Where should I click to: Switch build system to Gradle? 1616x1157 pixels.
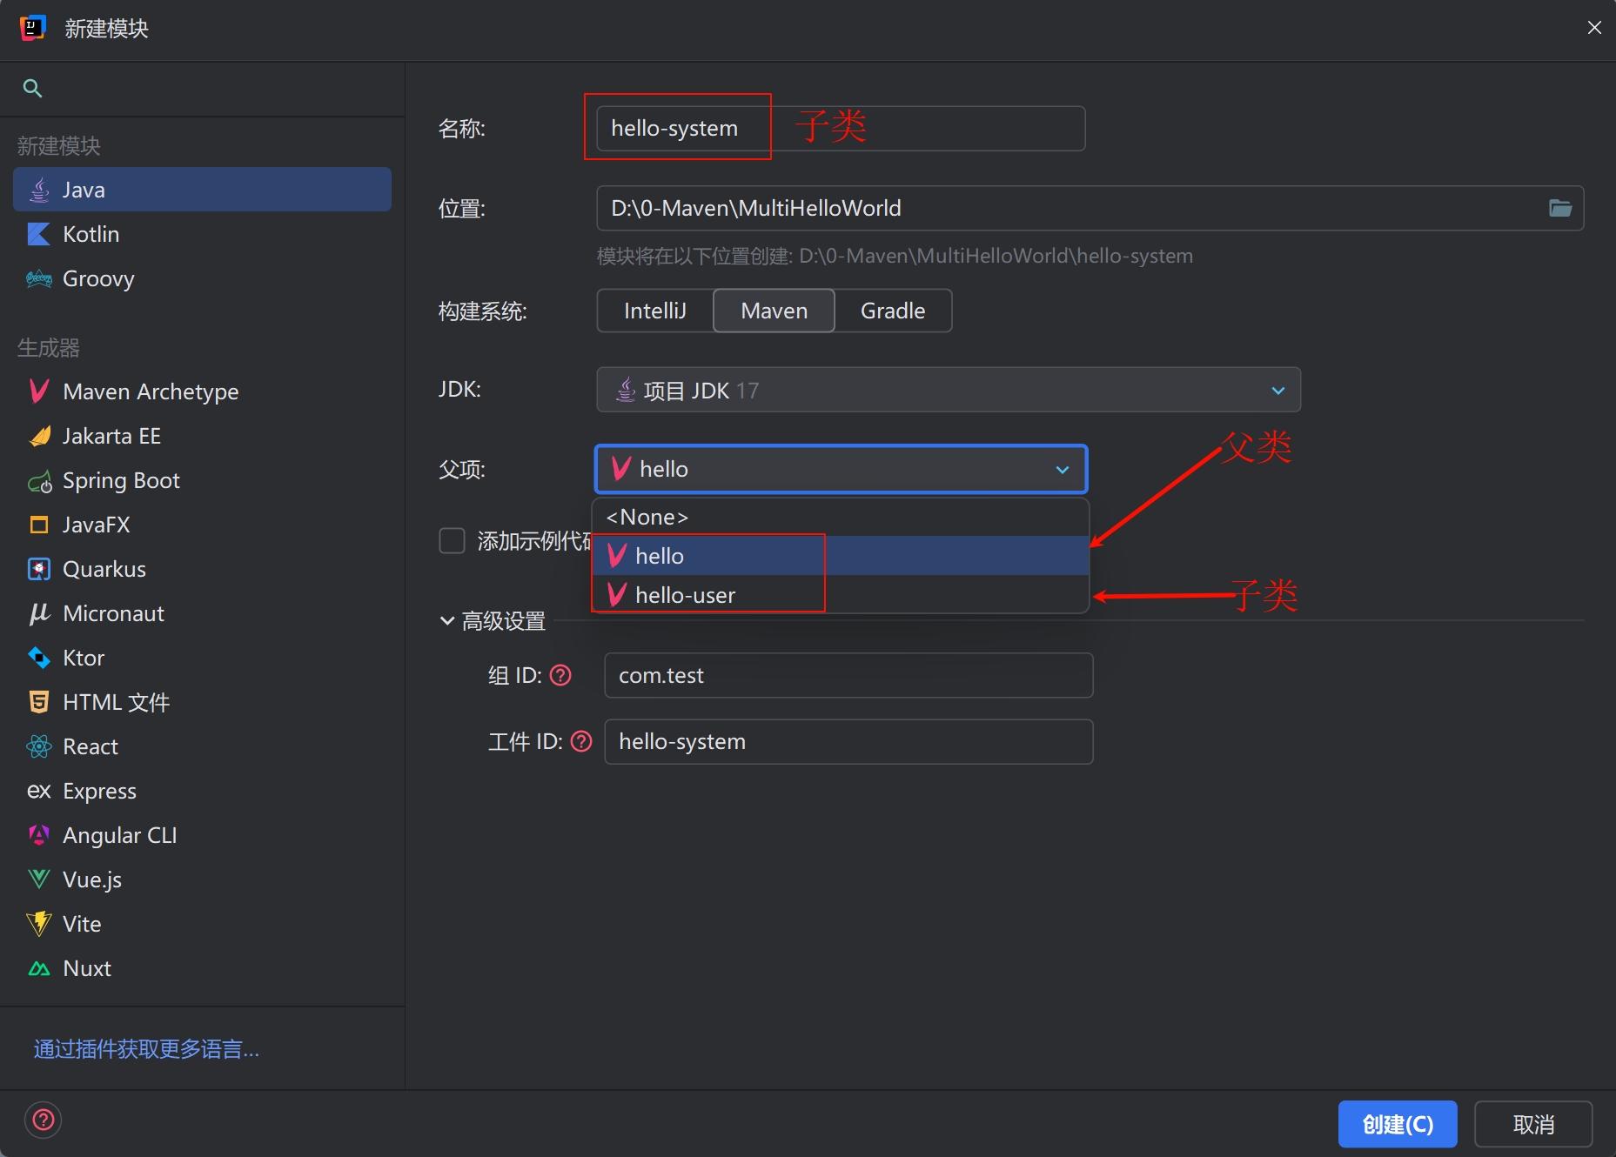[x=892, y=311]
